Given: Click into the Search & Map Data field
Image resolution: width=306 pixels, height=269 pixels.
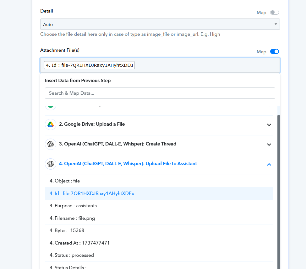Looking at the screenshot, I should (x=160, y=93).
